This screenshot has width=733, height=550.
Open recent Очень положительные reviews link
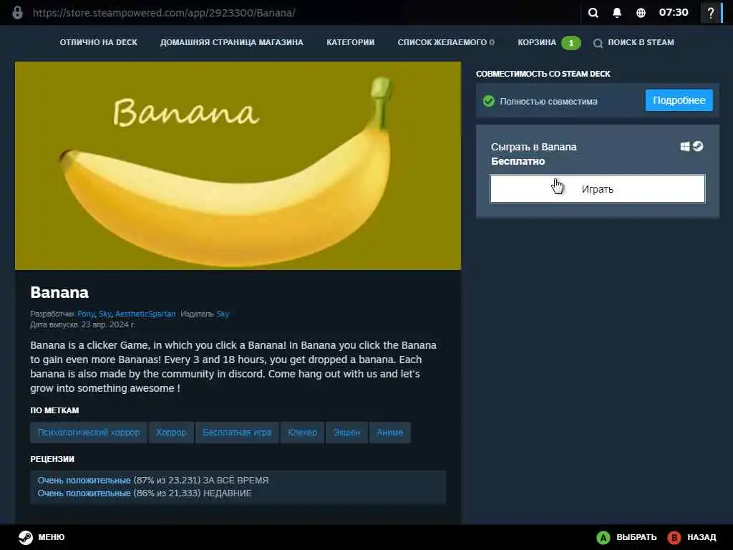pos(84,493)
